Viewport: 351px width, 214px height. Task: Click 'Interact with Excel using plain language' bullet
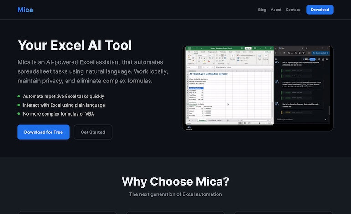click(x=64, y=105)
